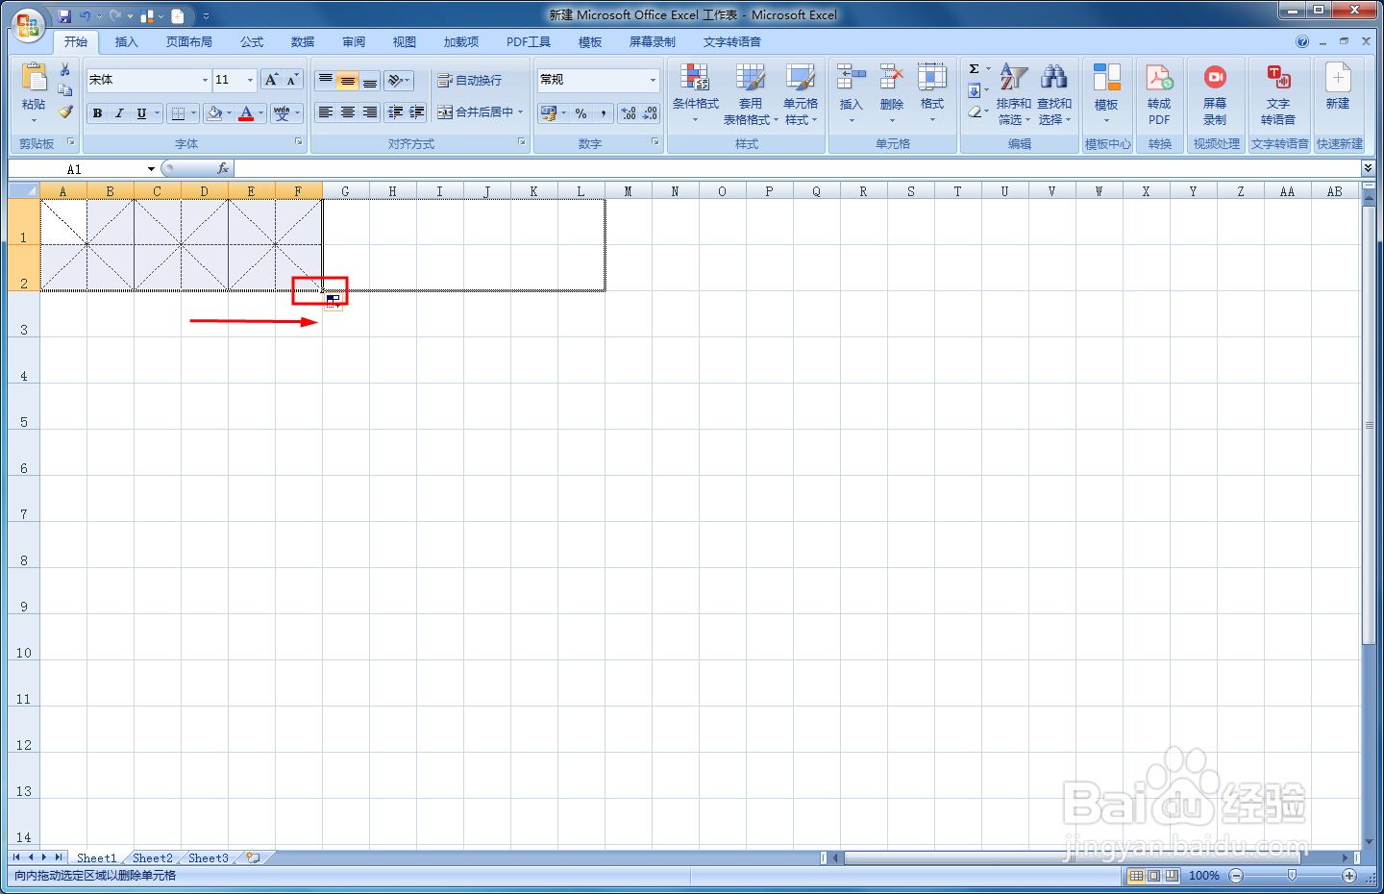This screenshot has height=894, width=1384.
Task: Save using quick access toolbar icon
Action: click(64, 15)
